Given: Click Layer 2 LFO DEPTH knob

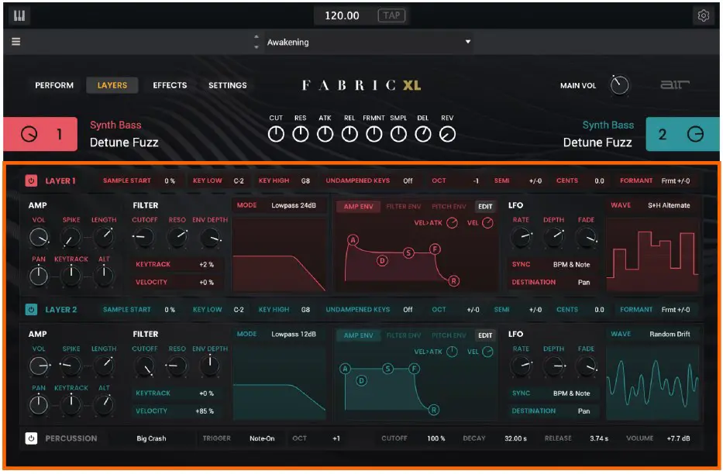Looking at the screenshot, I should tap(553, 366).
